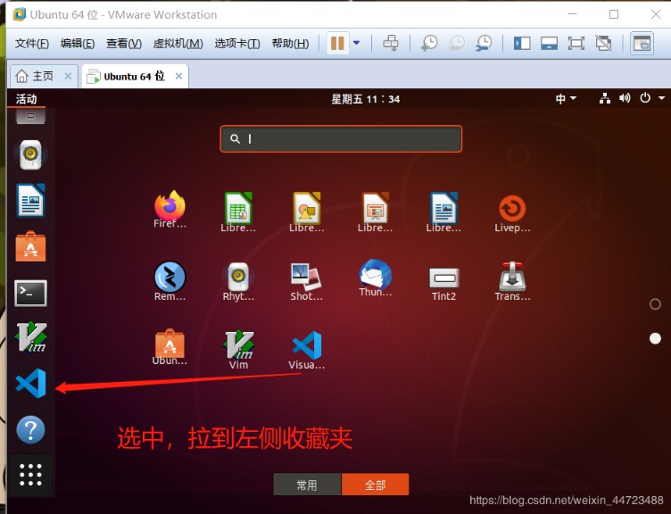The width and height of the screenshot is (671, 514).
Task: Open the 选项卡(T) menu
Action: coord(237,43)
